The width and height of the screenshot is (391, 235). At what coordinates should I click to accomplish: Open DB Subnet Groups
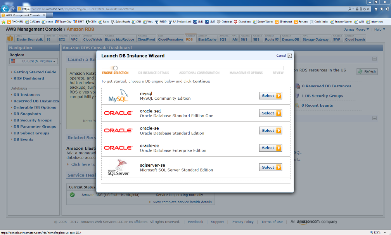click(31, 133)
